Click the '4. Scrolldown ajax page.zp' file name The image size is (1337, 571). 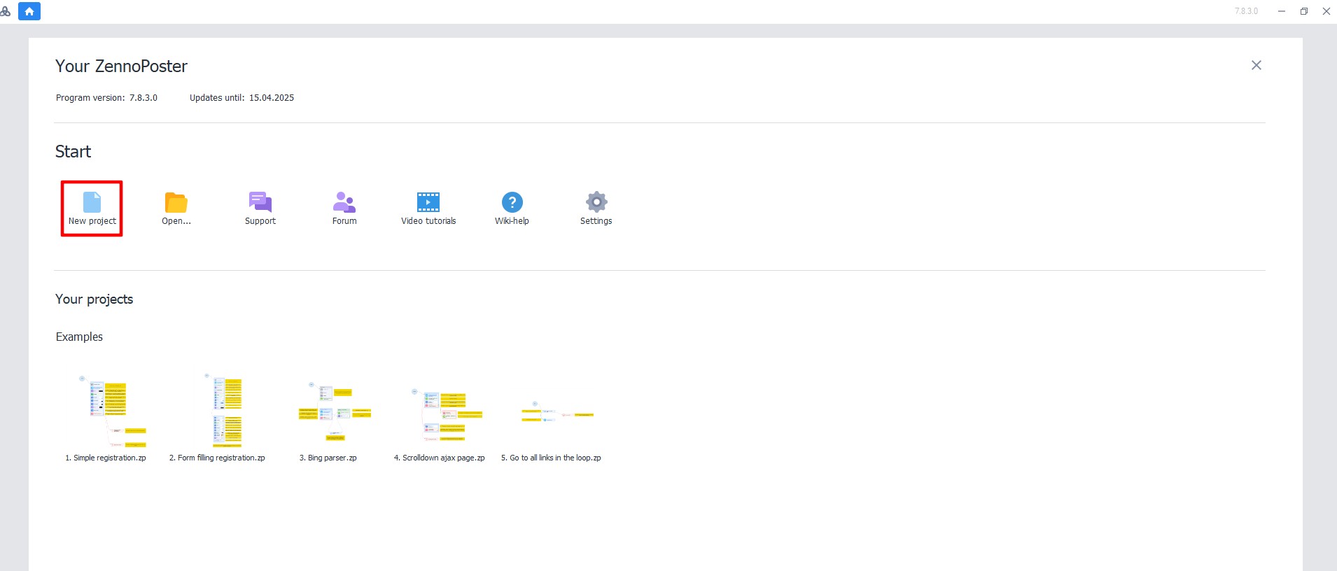pos(440,458)
